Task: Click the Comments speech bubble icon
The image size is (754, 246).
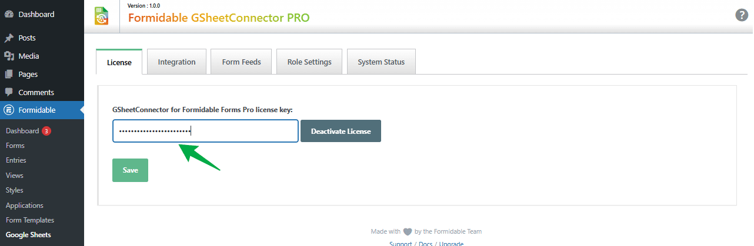Action: click(9, 93)
